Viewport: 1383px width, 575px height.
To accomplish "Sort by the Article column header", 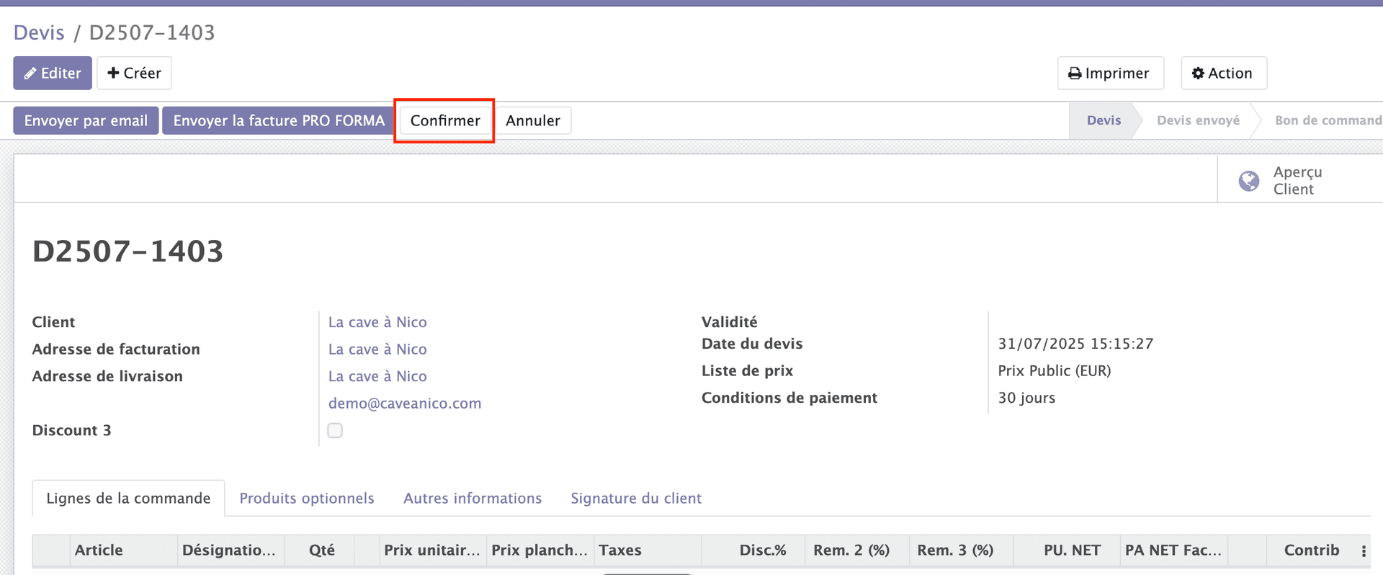I will coord(99,551).
